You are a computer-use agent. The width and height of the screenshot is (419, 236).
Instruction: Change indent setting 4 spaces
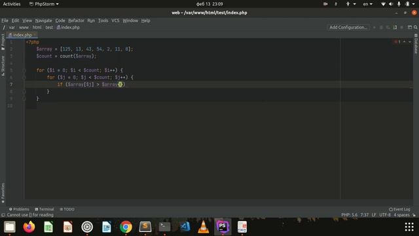401,215
